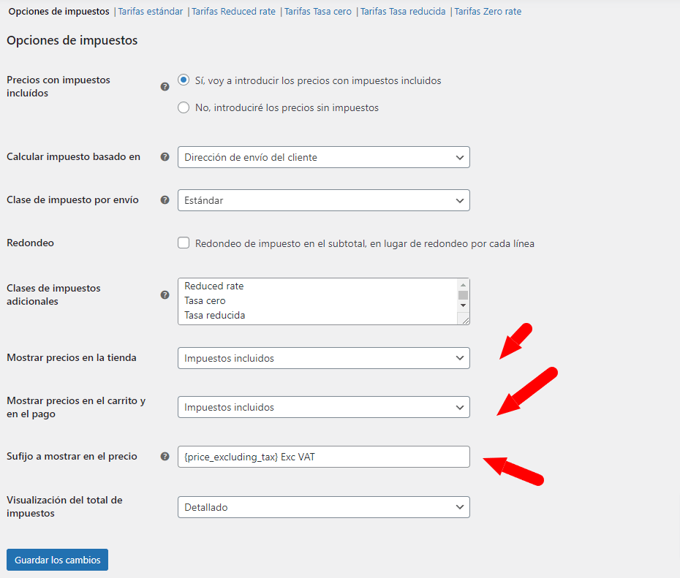
Task: Click Guardar los cambios button
Action: (57, 560)
